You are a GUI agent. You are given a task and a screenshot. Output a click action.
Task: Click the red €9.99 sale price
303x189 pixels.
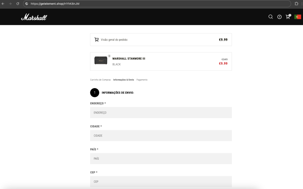click(x=223, y=63)
